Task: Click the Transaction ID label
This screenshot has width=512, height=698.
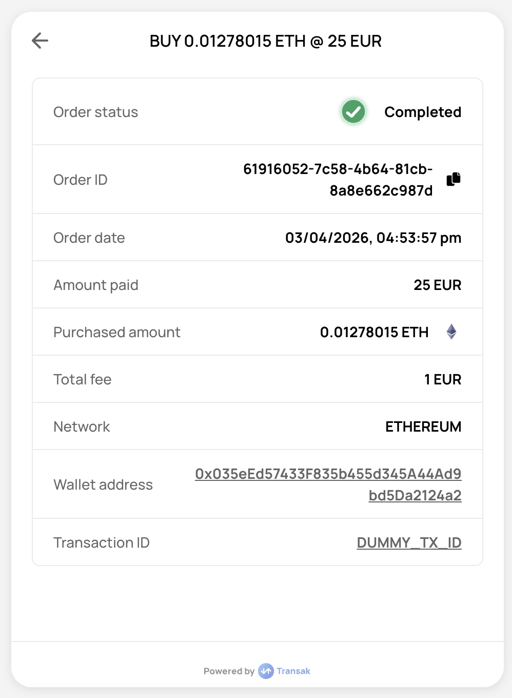Action: pyautogui.click(x=102, y=542)
